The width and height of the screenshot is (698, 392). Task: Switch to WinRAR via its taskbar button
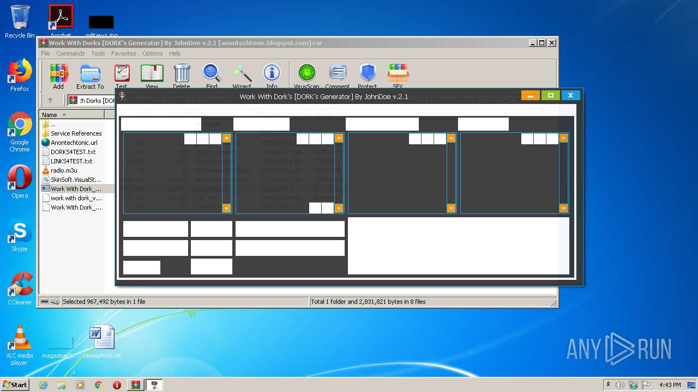[135, 385]
